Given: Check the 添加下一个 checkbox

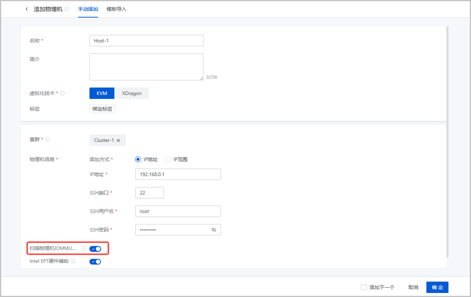Looking at the screenshot, I should point(363,287).
